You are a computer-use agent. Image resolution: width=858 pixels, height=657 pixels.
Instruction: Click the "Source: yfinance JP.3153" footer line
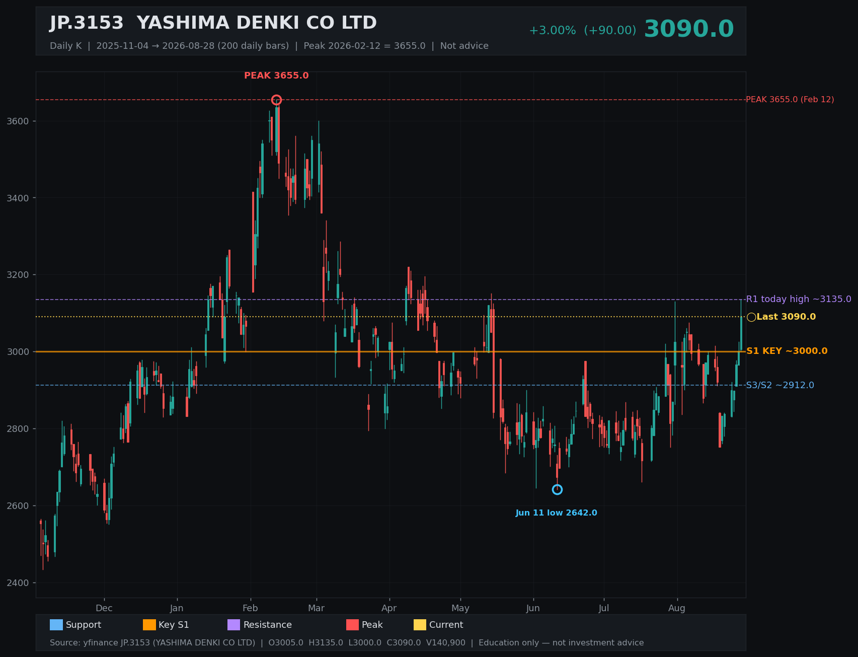tap(347, 643)
